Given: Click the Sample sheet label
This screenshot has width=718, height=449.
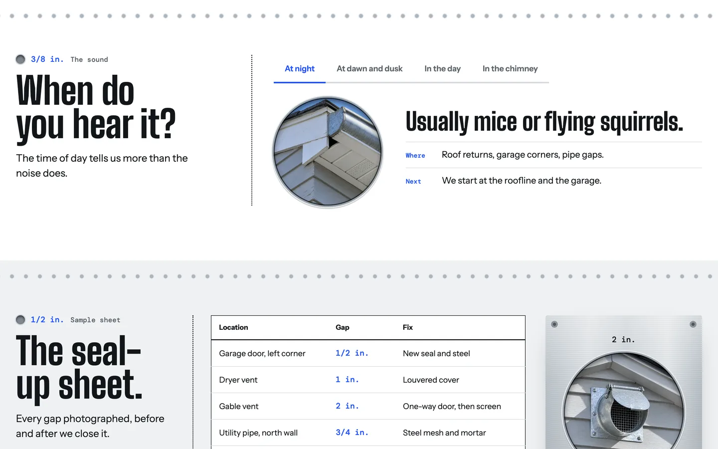Looking at the screenshot, I should [x=95, y=320].
